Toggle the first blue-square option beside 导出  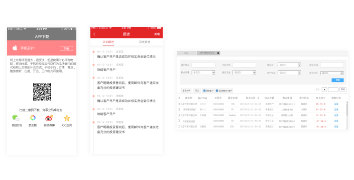tap(208, 91)
